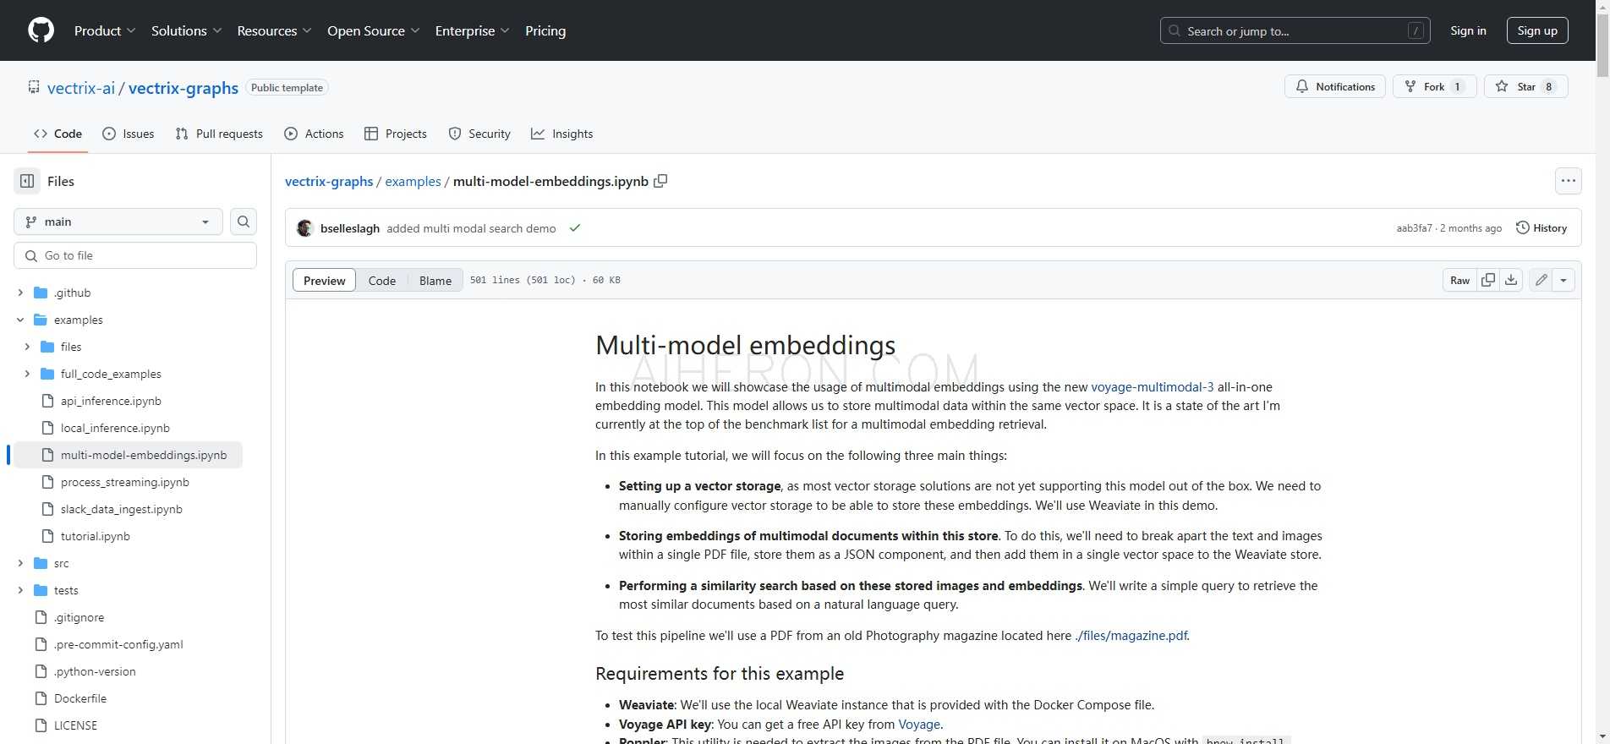This screenshot has width=1610, height=744.
Task: Collapse the Files side panel
Action: (27, 181)
